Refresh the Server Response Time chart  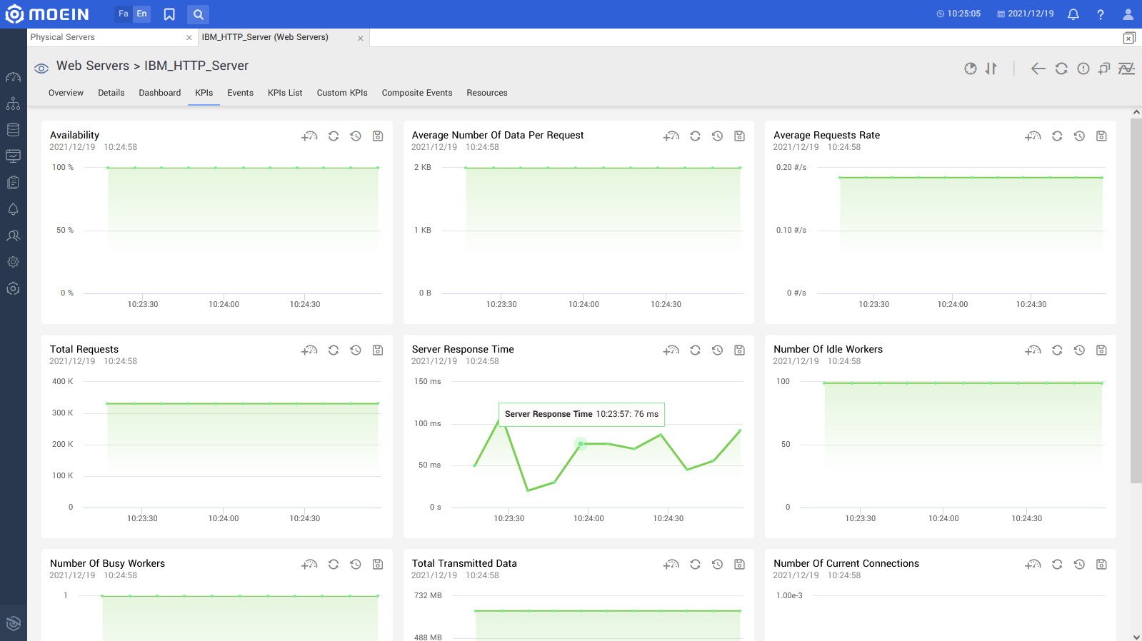[x=695, y=350]
